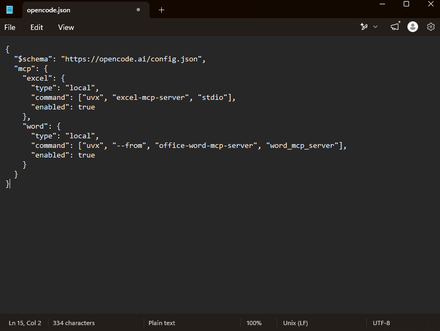Open the View menu
This screenshot has height=331, width=440.
click(66, 27)
